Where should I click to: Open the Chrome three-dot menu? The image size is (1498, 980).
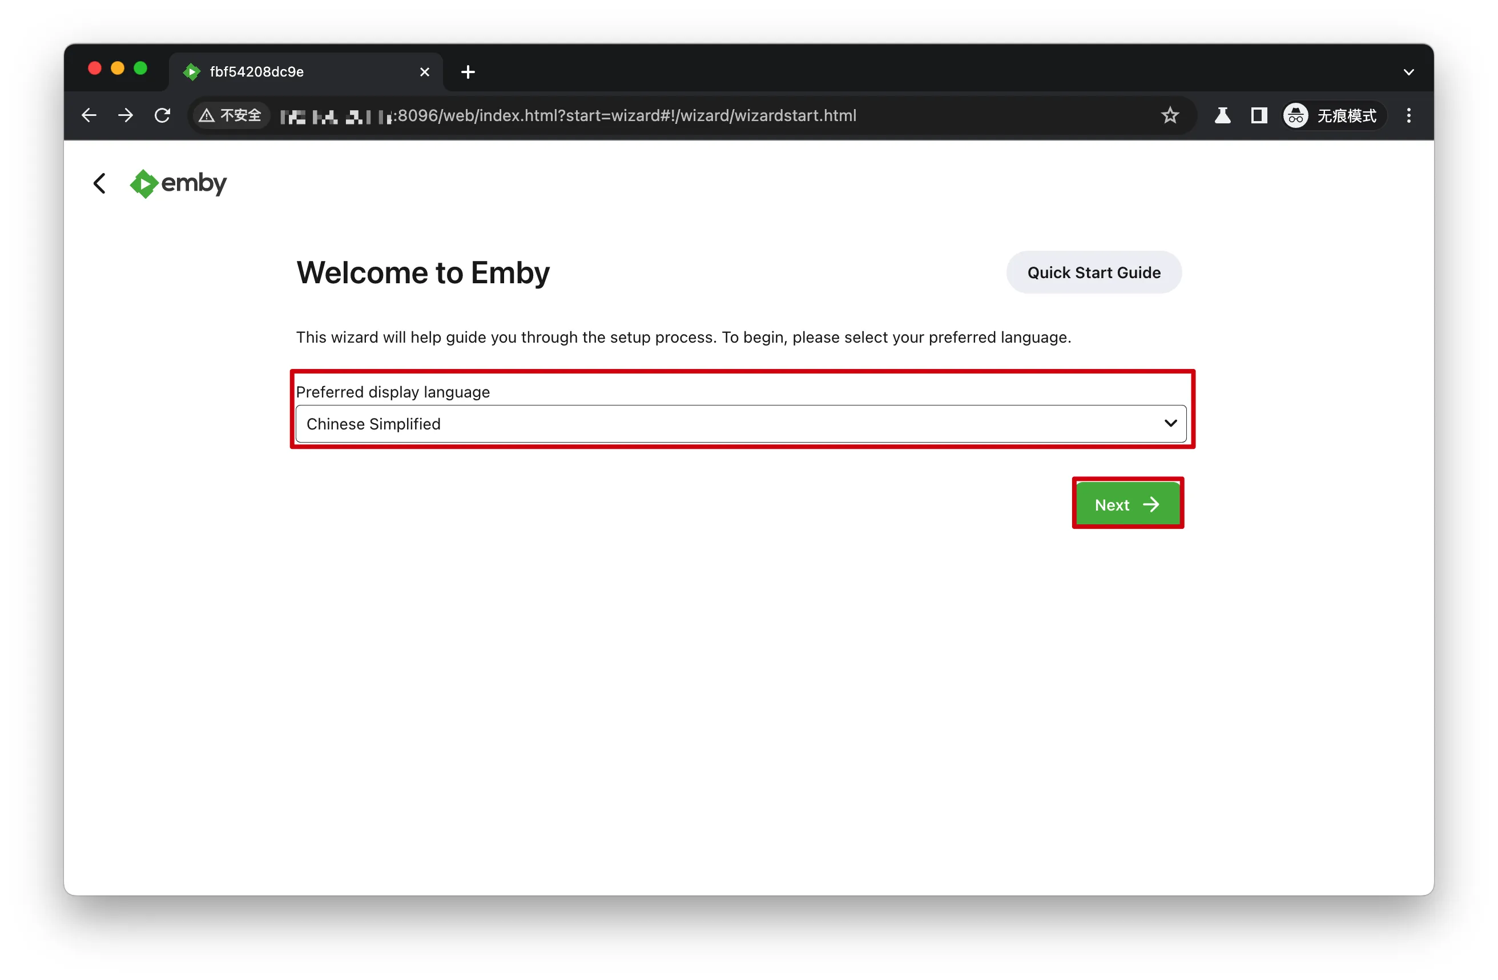1410,115
